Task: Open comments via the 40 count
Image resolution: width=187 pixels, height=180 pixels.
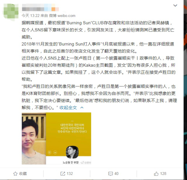Action: pos(116,174)
